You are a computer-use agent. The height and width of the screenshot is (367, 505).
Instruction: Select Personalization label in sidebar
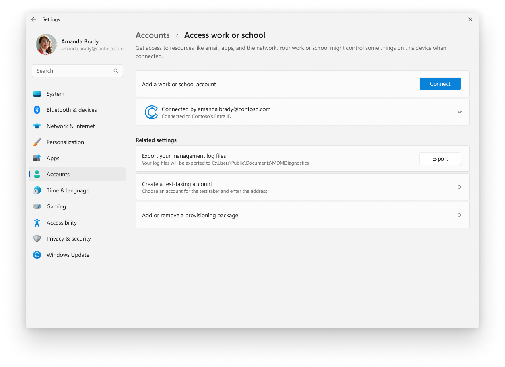pos(65,142)
